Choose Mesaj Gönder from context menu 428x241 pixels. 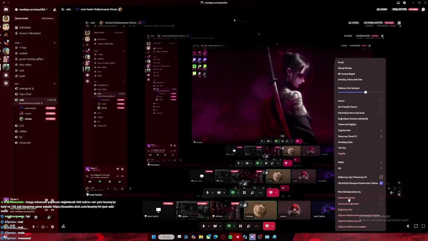click(345, 68)
